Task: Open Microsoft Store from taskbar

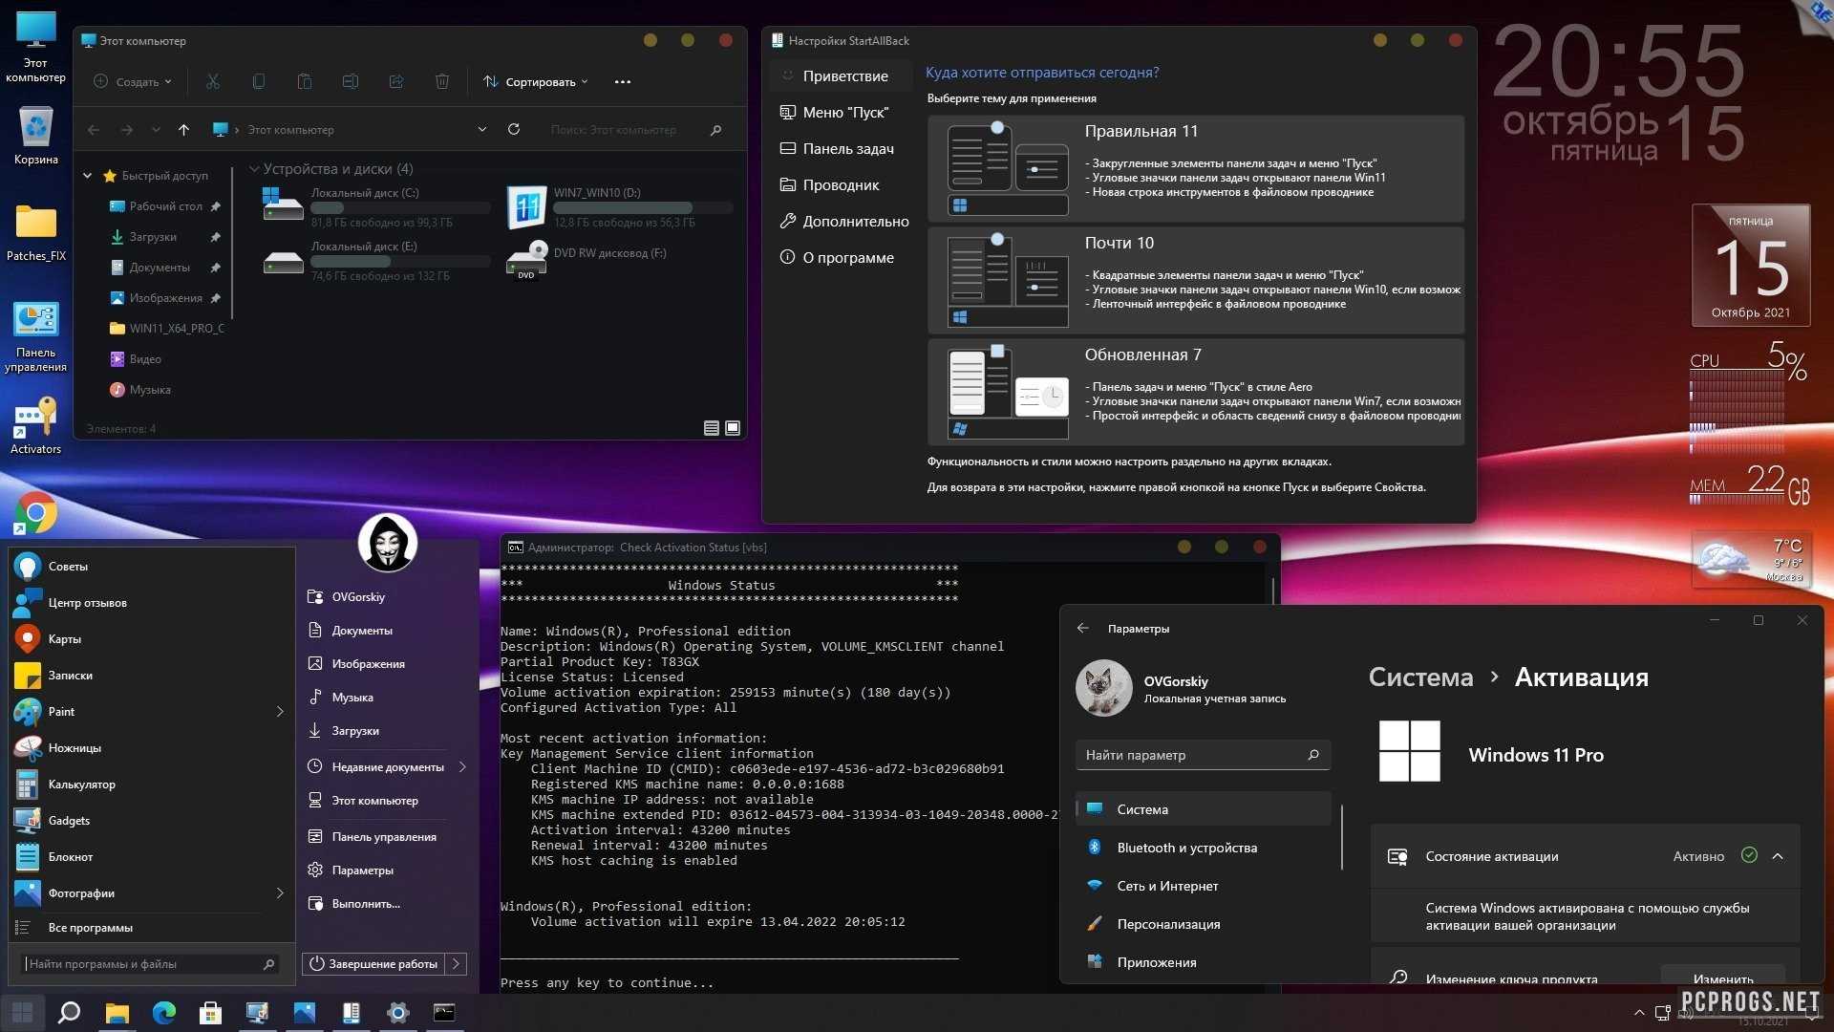Action: pyautogui.click(x=210, y=1013)
